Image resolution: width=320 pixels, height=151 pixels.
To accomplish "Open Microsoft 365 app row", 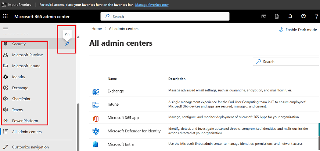I will (x=123, y=118).
